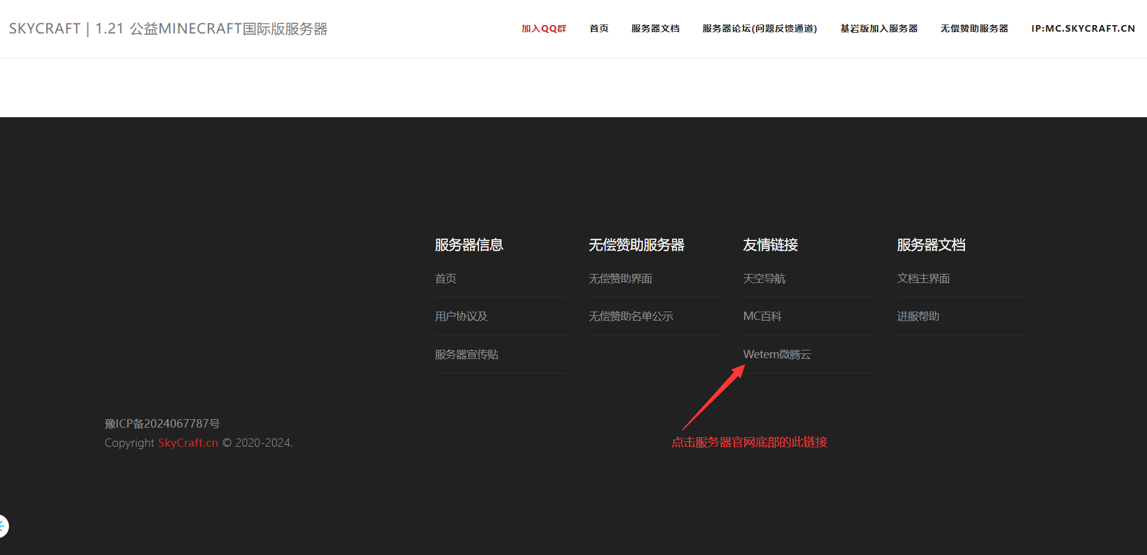The height and width of the screenshot is (555, 1147).
Task: Click the round floating icon at left edge
Action: click(x=3, y=526)
